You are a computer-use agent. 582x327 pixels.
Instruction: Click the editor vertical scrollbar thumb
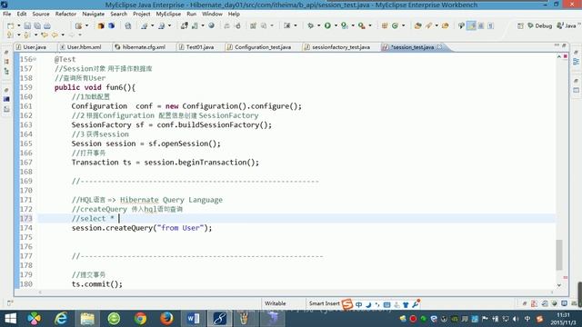(559, 254)
